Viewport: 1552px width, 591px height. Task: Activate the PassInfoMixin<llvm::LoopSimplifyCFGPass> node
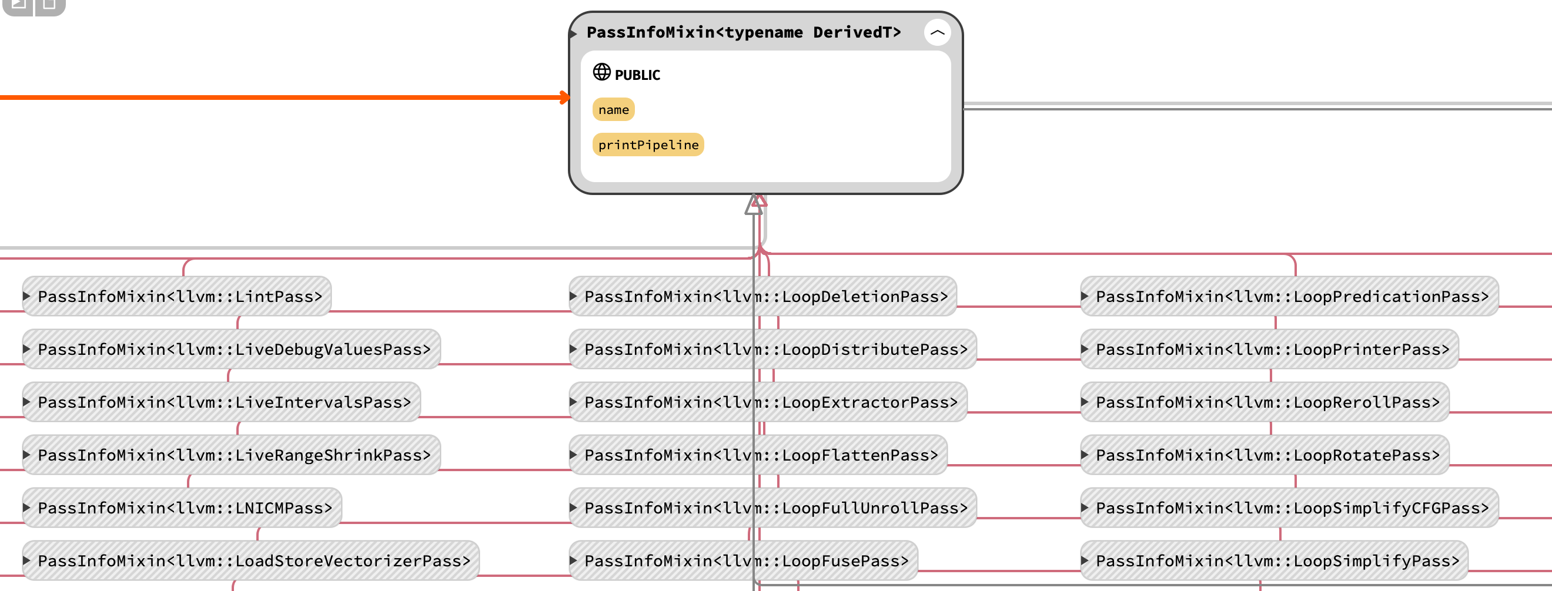(x=1292, y=508)
